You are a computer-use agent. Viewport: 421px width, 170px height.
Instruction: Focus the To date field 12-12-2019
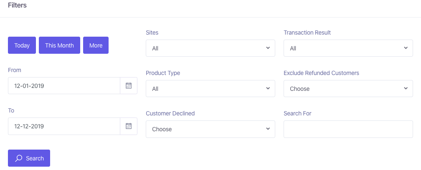(64, 126)
